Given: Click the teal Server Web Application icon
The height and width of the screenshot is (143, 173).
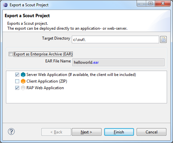Looking at the screenshot, I should coord(23,75).
